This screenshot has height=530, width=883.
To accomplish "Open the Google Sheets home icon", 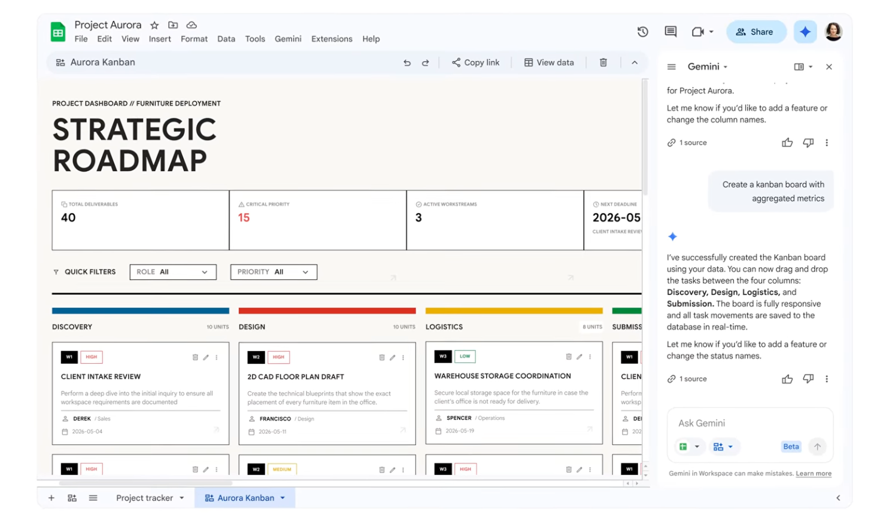I will pyautogui.click(x=58, y=32).
